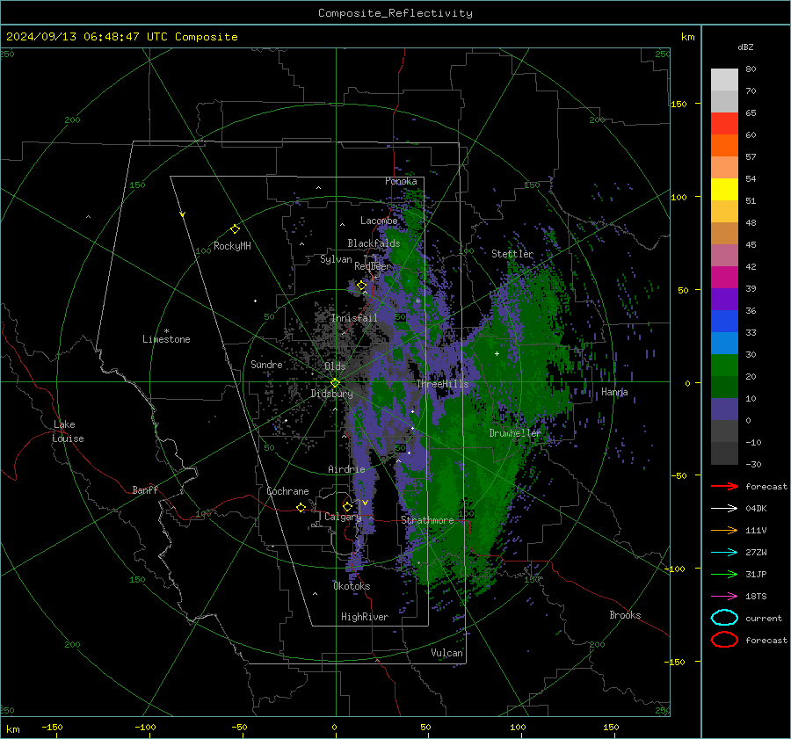Image resolution: width=791 pixels, height=739 pixels.
Task: Click the Stettler city label
Action: click(x=512, y=254)
